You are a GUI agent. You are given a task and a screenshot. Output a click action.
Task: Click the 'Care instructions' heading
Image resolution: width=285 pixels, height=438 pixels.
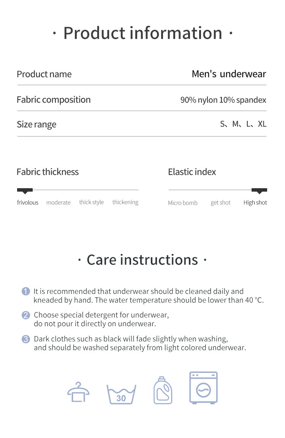[x=142, y=260]
